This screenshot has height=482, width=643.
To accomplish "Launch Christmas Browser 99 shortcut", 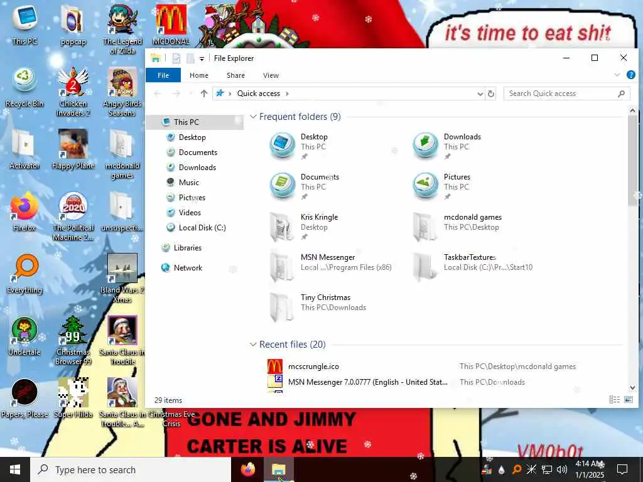I will [x=73, y=341].
